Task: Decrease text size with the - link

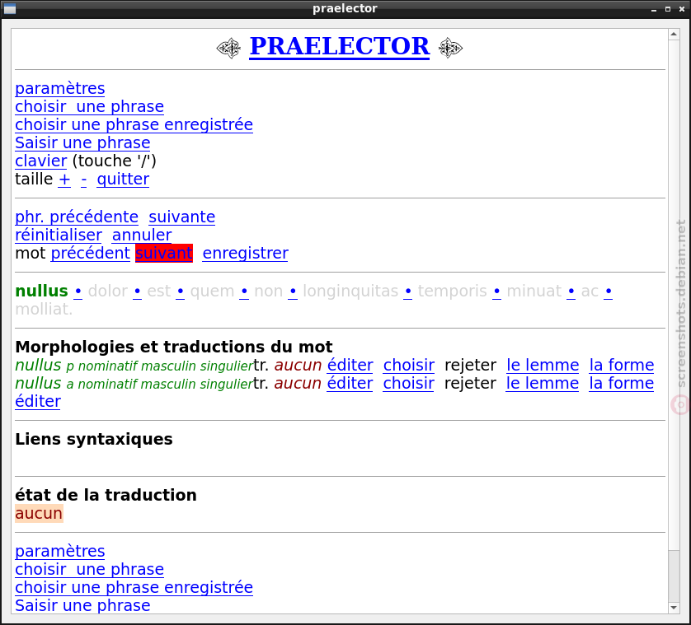Action: pyautogui.click(x=84, y=180)
